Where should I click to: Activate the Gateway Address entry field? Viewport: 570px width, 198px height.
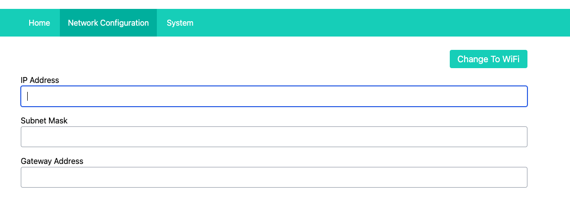coord(274,177)
